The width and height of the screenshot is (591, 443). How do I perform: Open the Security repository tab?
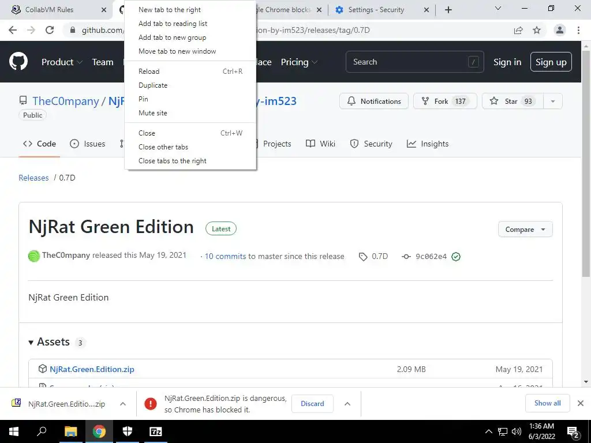(371, 144)
